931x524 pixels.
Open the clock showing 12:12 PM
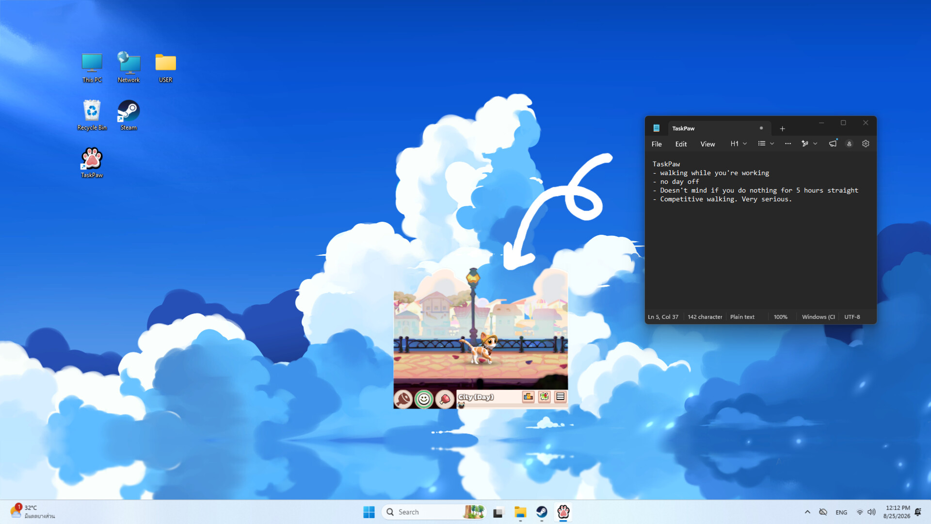click(x=897, y=512)
